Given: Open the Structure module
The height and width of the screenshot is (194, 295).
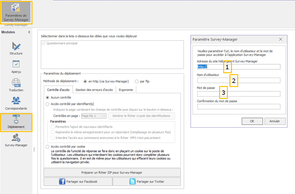Looking at the screenshot, I should tap(16, 48).
